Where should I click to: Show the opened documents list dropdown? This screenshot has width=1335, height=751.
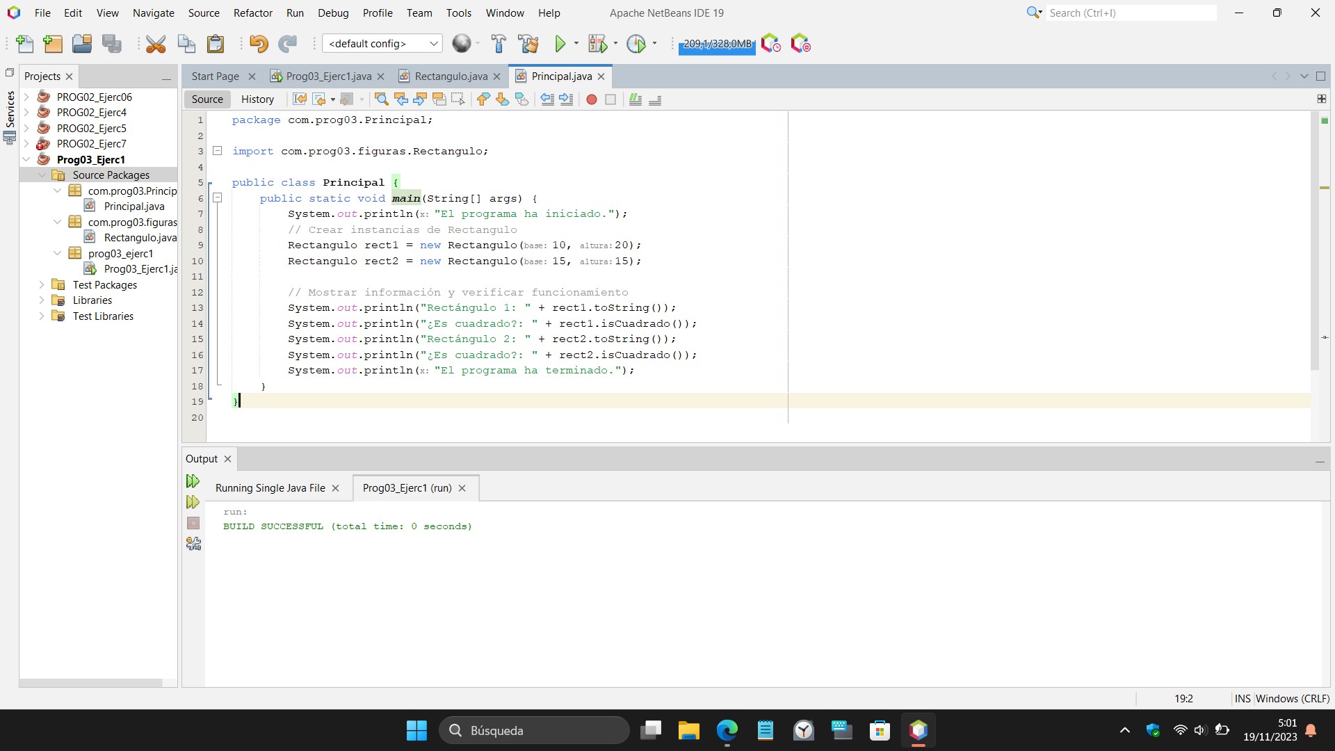pos(1304,76)
